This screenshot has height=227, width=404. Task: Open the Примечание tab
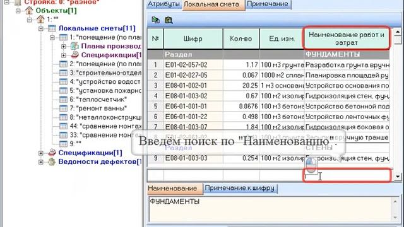click(268, 4)
